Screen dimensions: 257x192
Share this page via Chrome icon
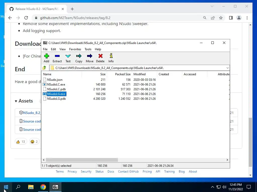click(x=213, y=18)
